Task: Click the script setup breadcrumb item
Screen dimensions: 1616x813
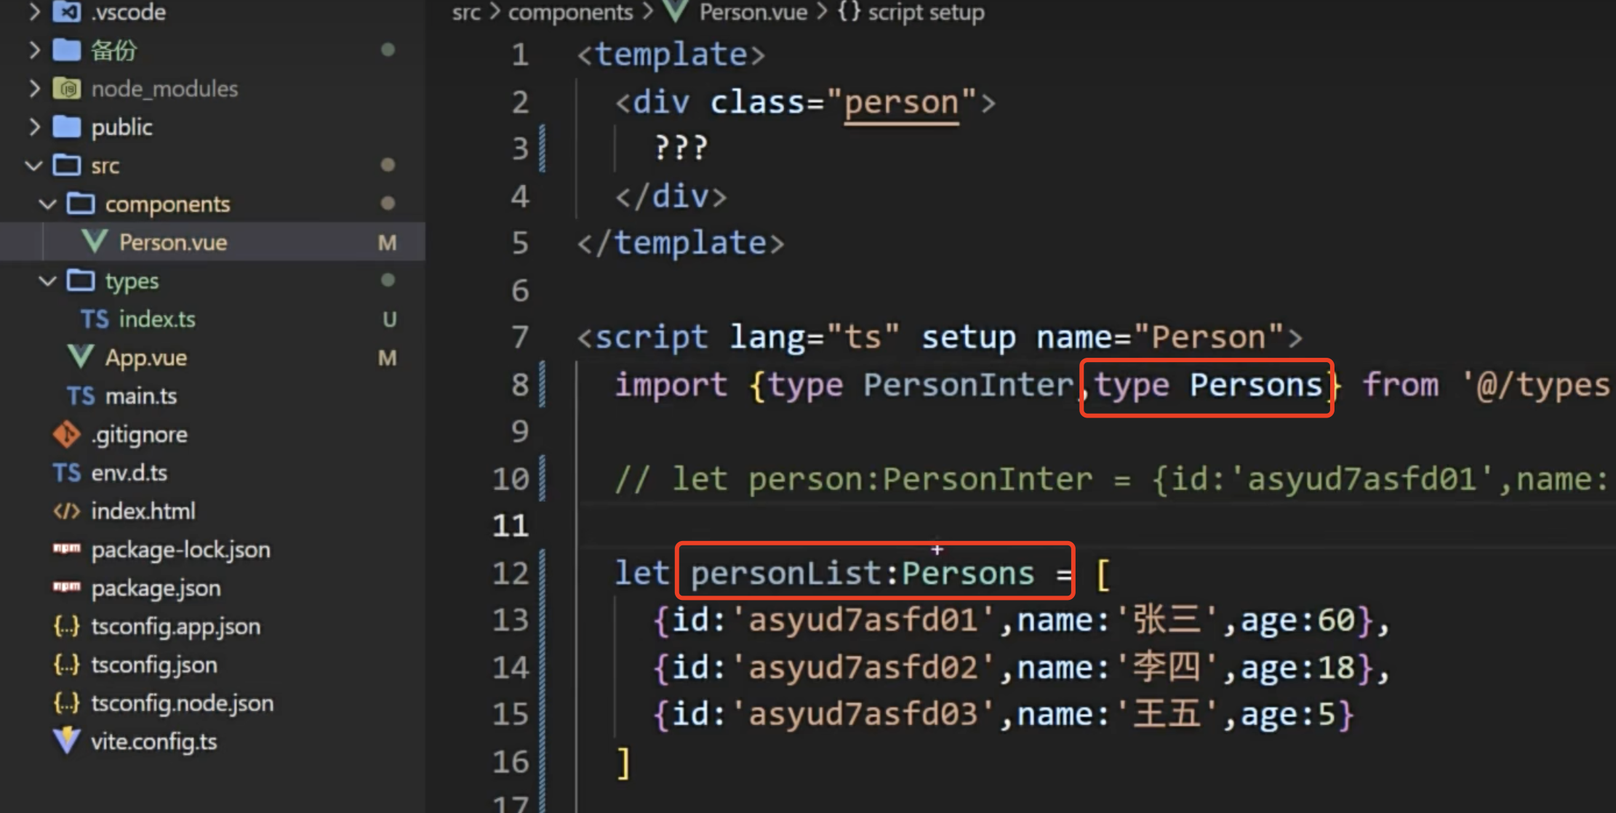Action: [x=925, y=12]
